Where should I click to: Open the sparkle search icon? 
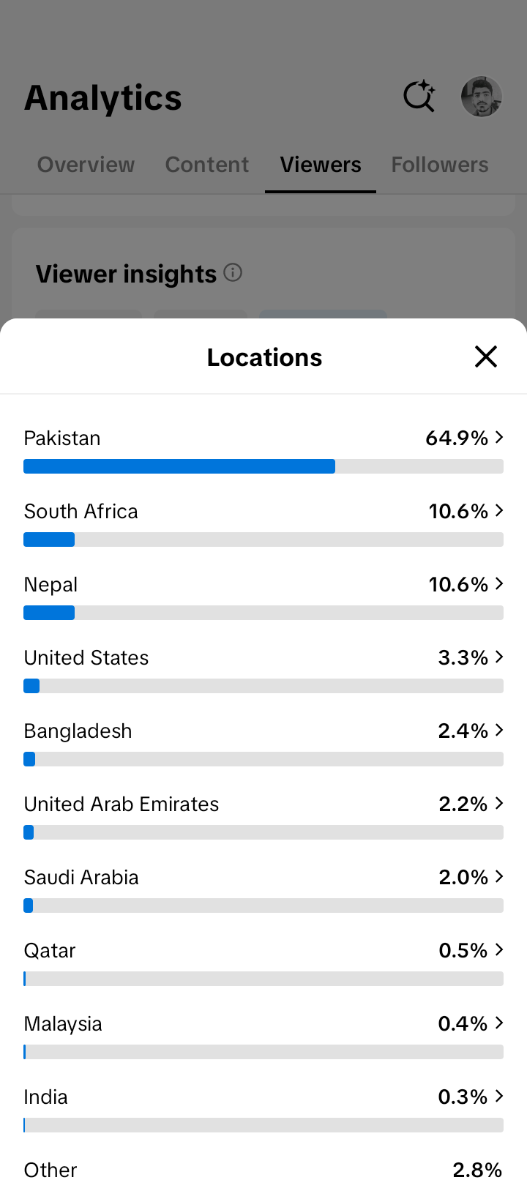coord(419,96)
